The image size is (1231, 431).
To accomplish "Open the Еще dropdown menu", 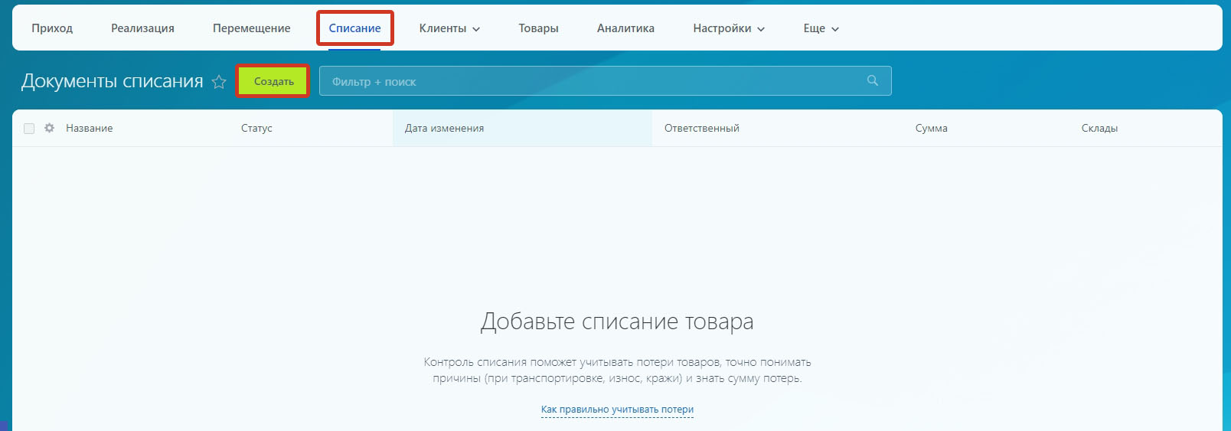I will (x=821, y=28).
